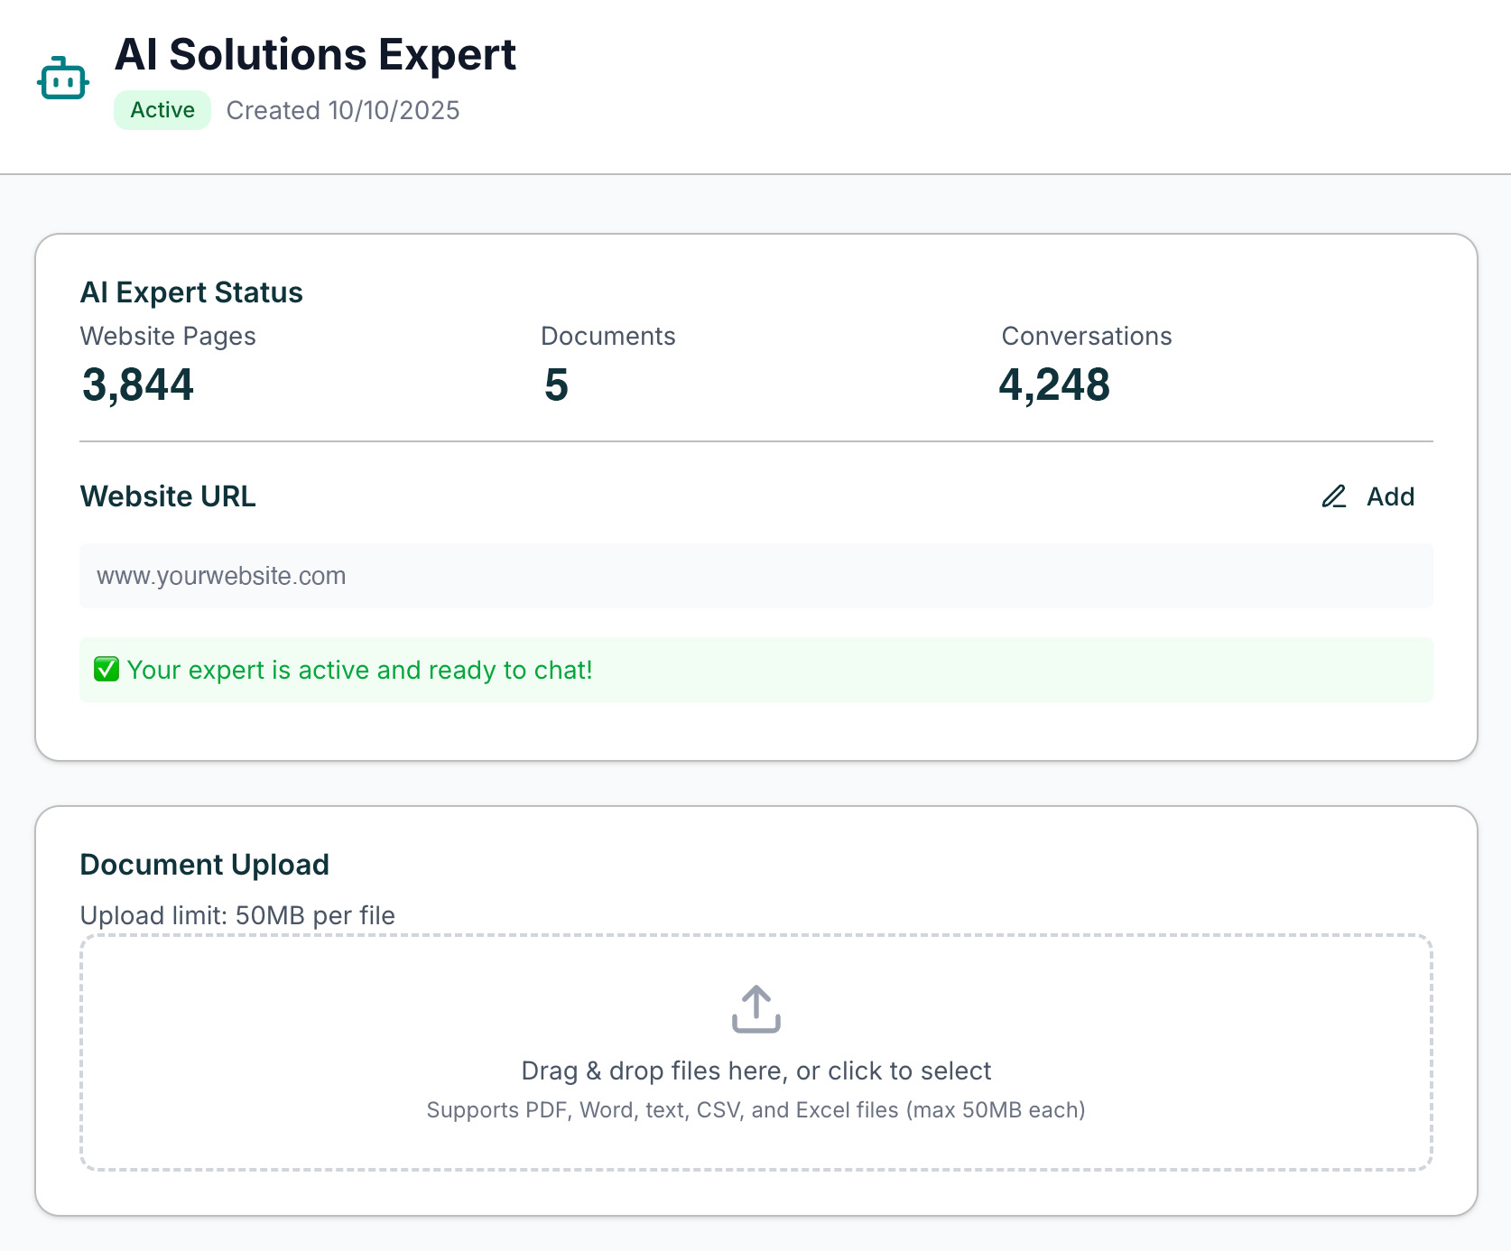The width and height of the screenshot is (1511, 1251).
Task: Click the upload arrow icon in the dropzone
Action: coord(755,1009)
